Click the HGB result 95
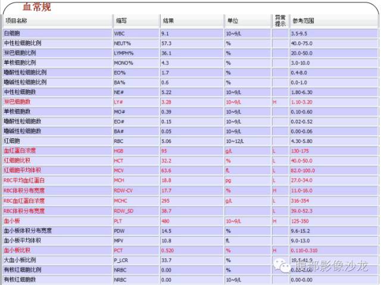 coord(164,151)
